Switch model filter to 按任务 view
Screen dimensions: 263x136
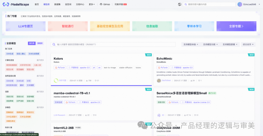[32, 43]
